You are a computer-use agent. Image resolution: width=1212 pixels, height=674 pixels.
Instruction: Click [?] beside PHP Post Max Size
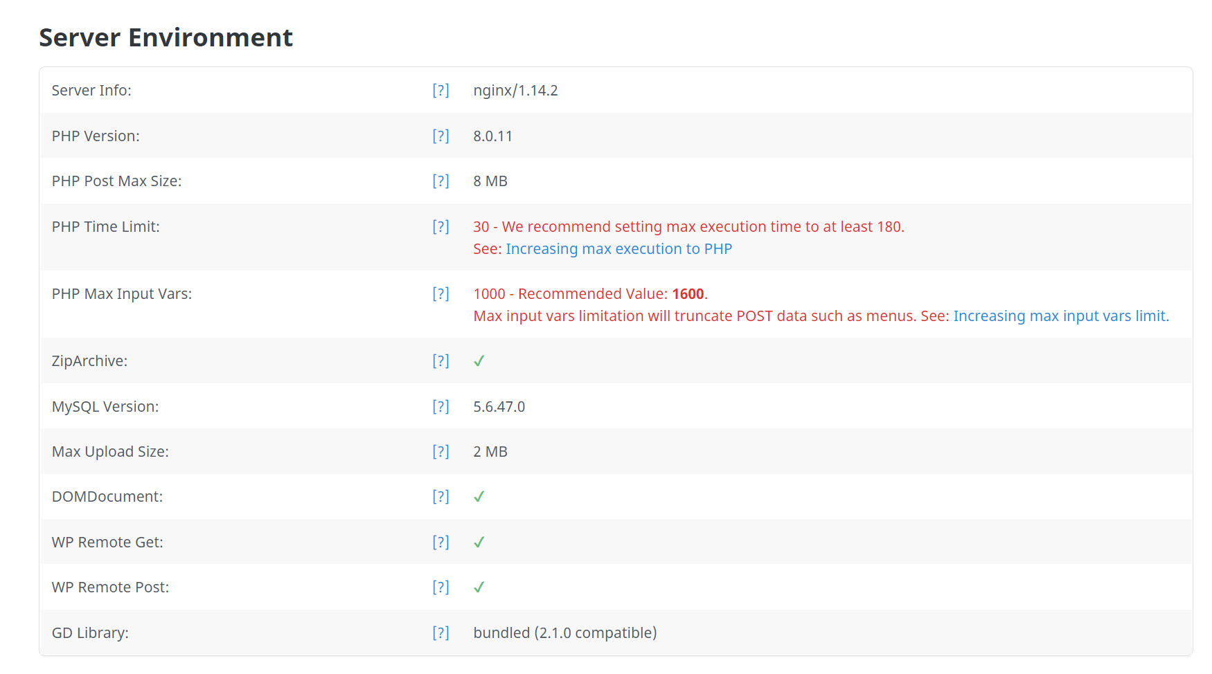pyautogui.click(x=440, y=181)
